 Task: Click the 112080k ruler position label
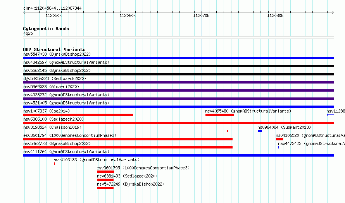(275, 15)
